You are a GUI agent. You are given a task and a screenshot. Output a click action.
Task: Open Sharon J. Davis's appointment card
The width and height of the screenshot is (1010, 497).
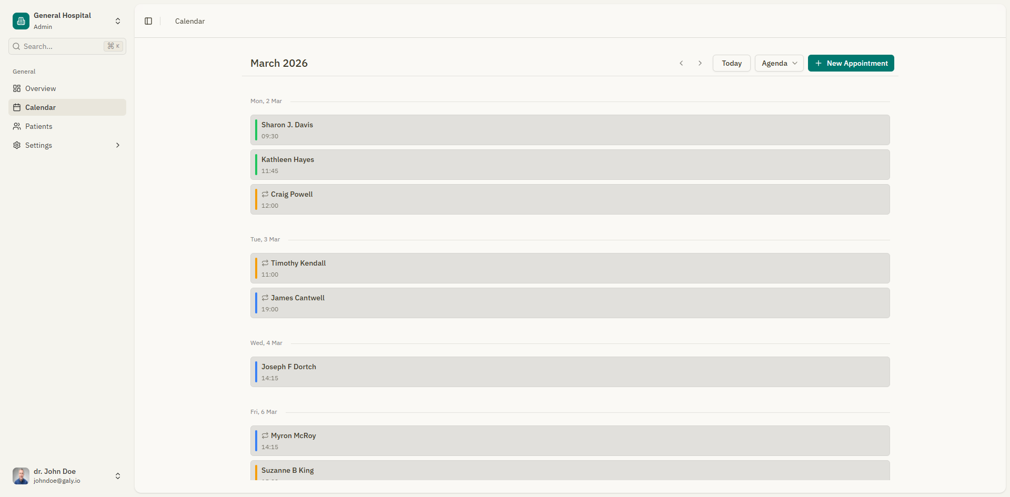(x=570, y=130)
